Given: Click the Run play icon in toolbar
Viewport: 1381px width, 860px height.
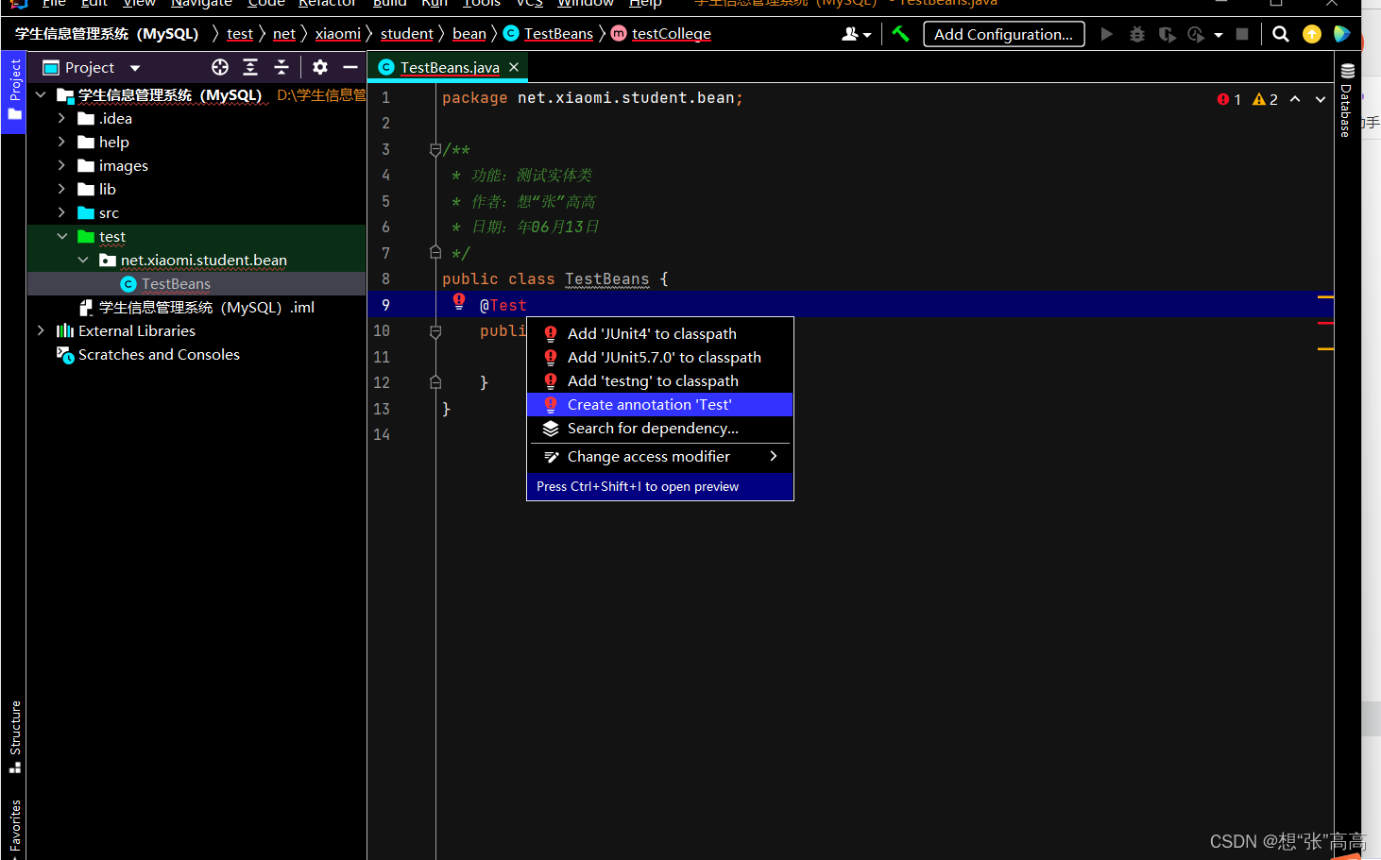Looking at the screenshot, I should point(1106,34).
